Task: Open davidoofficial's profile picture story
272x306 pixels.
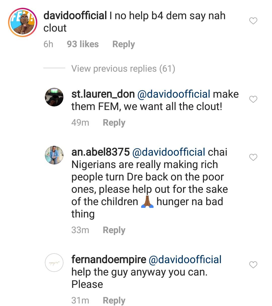Action: (23, 22)
